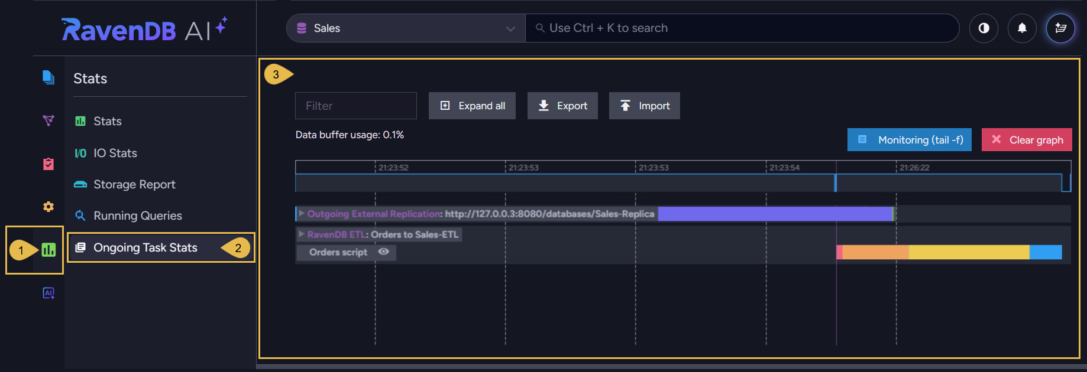This screenshot has width=1087, height=372.
Task: Expand the Outgoing External Replication track
Action: coord(302,213)
